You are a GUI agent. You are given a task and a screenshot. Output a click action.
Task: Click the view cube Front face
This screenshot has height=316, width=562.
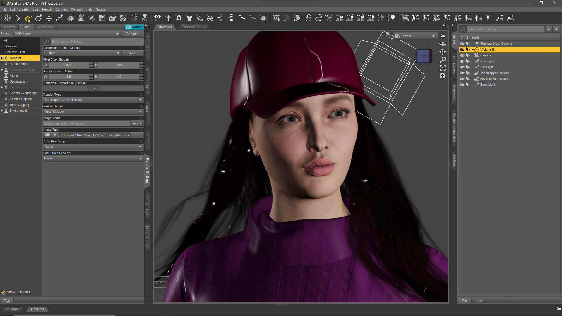tap(422, 56)
